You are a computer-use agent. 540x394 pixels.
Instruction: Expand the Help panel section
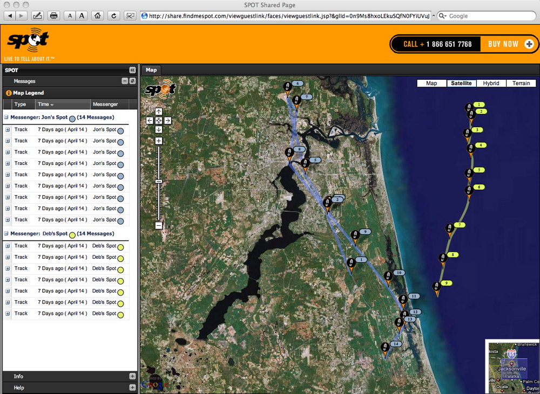pyautogui.click(x=132, y=388)
